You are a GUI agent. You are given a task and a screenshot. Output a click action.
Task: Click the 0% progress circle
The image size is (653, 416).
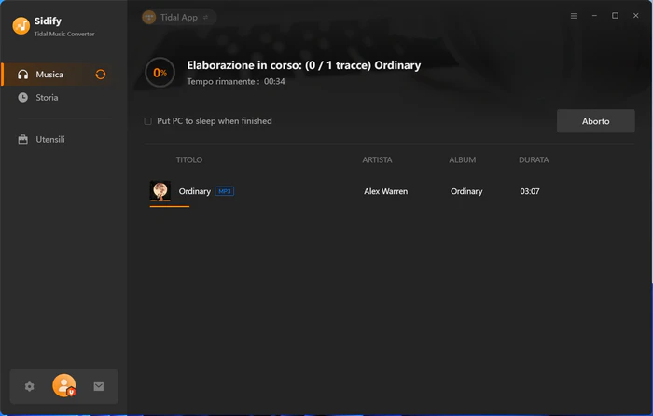pos(160,73)
